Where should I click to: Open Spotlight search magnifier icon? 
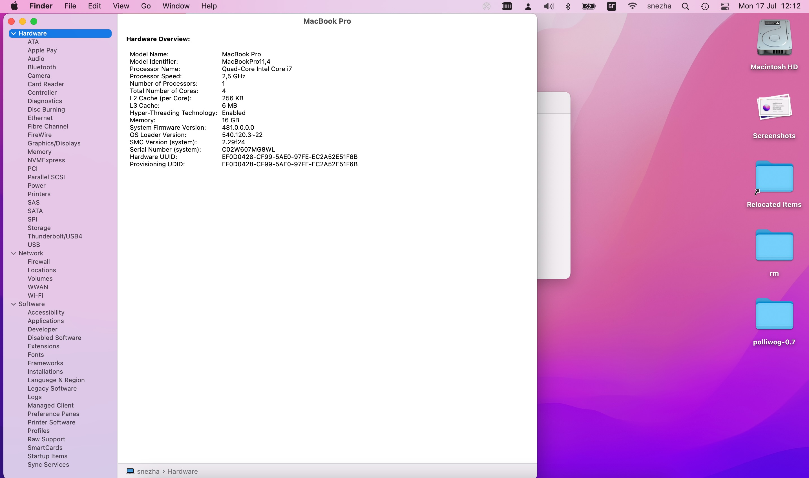685,6
